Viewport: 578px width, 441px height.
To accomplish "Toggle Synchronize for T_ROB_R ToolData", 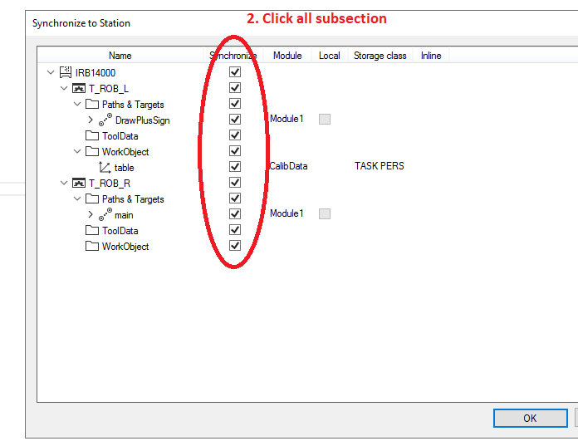I will point(235,229).
